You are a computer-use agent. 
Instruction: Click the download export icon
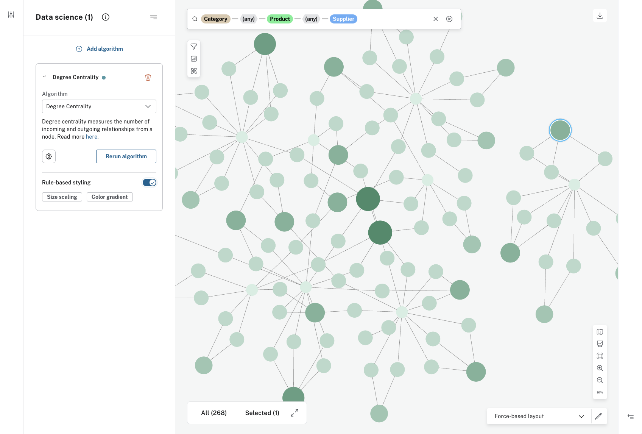point(600,16)
